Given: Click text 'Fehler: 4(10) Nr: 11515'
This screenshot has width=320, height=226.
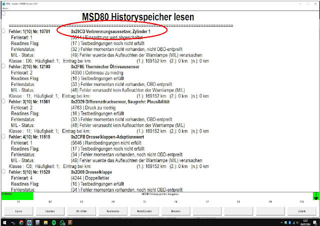Looking at the screenshot, I should coord(29,137).
